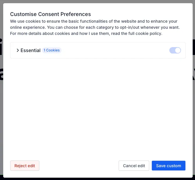195x180 pixels.
Task: Click the cookie policy description paragraph
Action: 95,27
